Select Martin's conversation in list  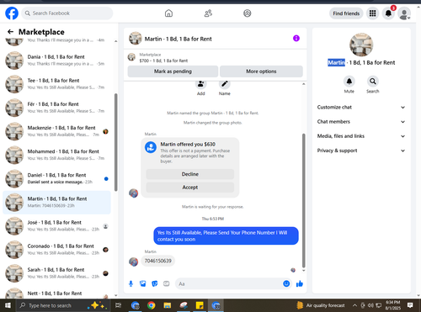(x=57, y=203)
